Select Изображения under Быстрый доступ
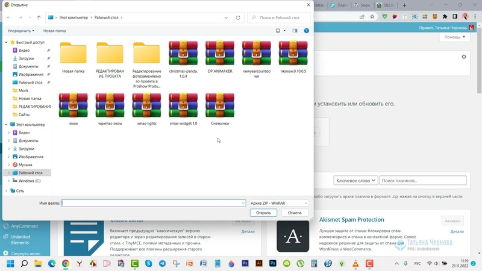The height and width of the screenshot is (271, 482). pos(31,74)
